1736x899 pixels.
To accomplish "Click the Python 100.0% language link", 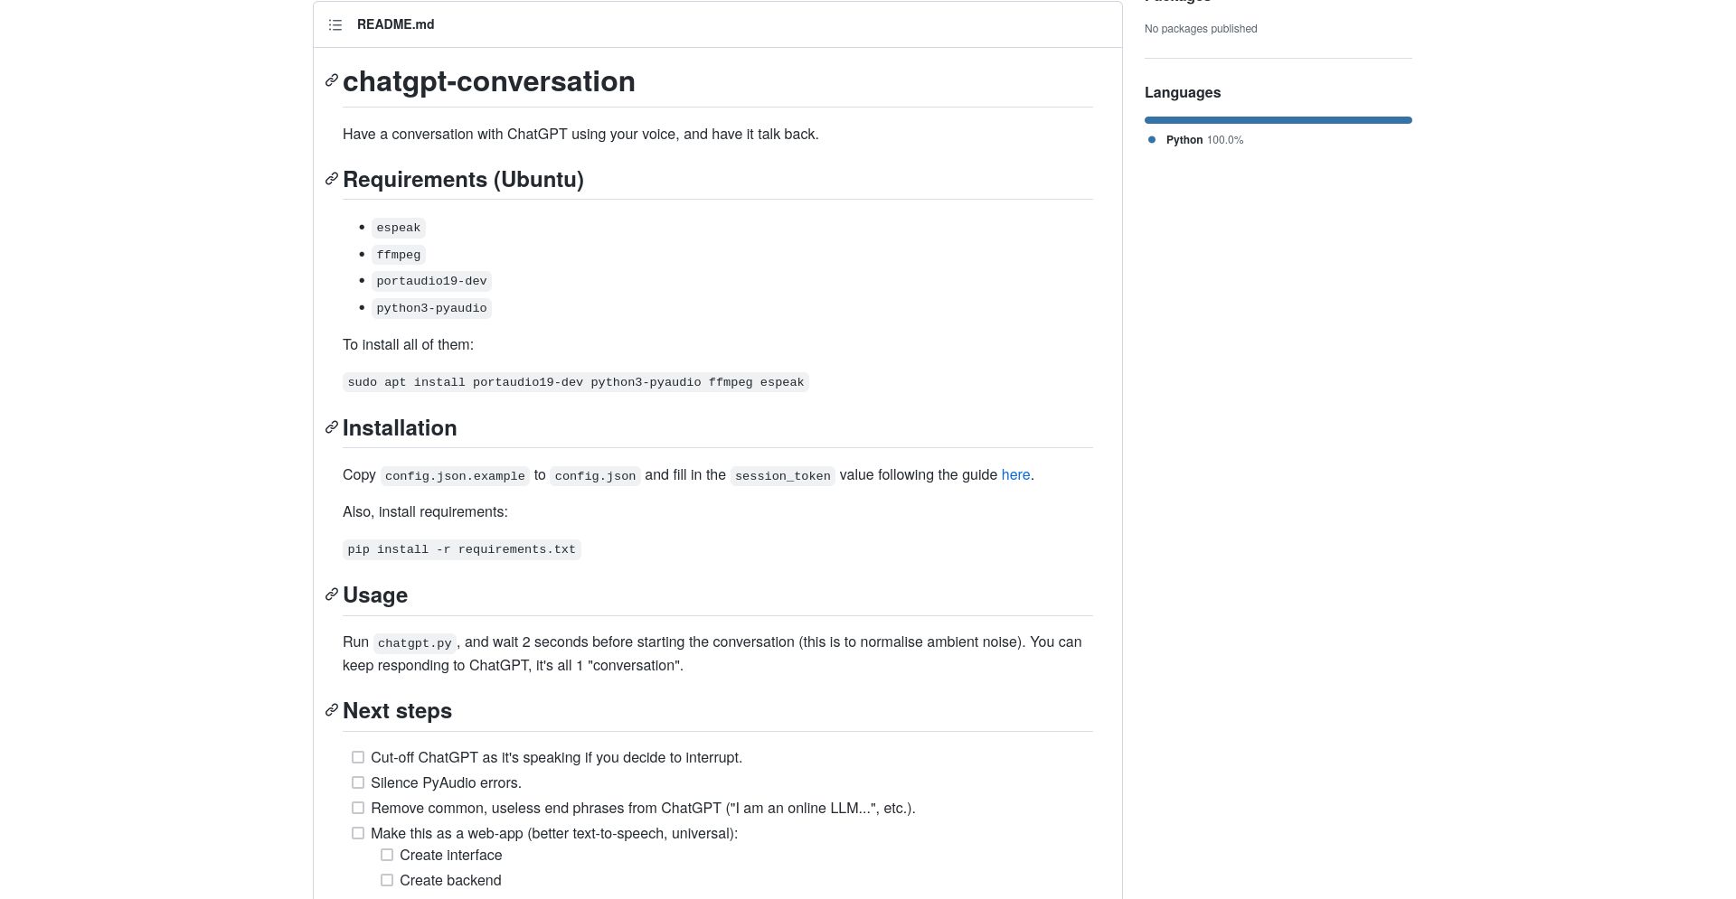I will pos(1204,140).
